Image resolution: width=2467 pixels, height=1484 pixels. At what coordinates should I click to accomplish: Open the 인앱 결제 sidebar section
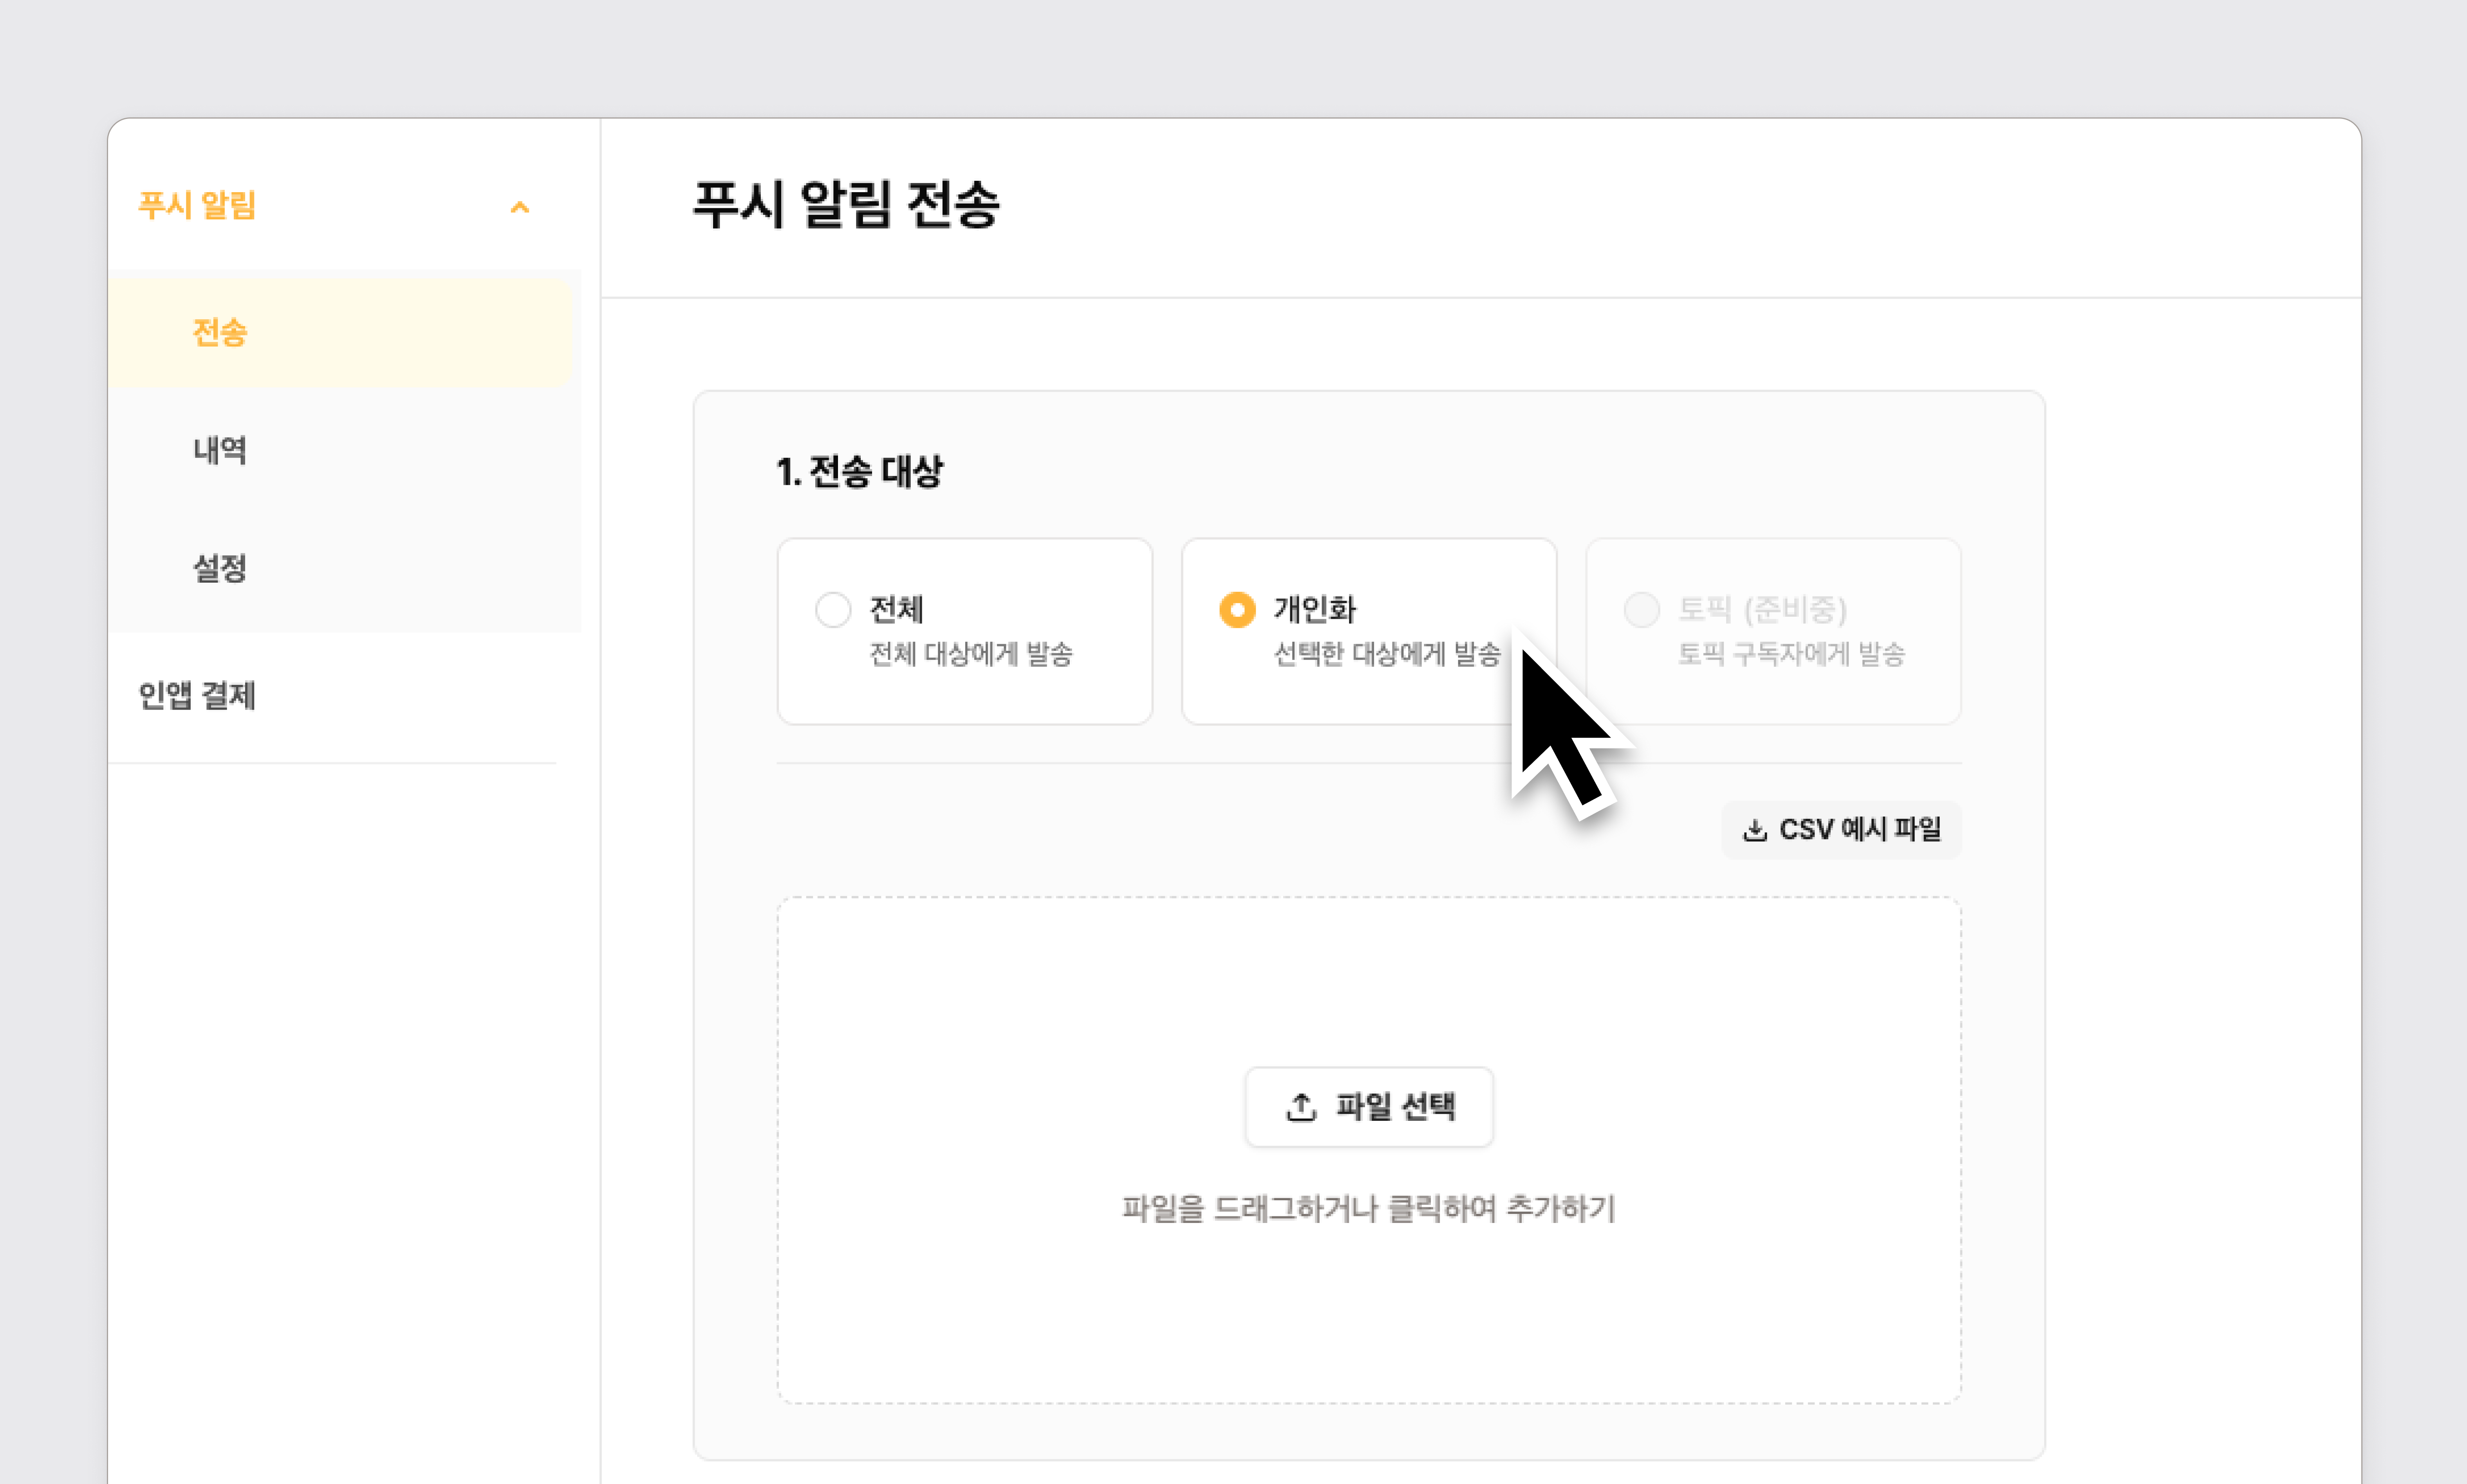(x=197, y=695)
